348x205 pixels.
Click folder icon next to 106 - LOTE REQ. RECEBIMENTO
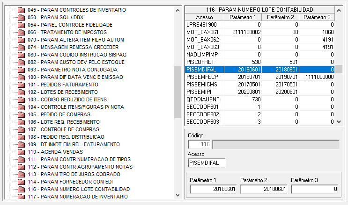[x=21, y=122]
